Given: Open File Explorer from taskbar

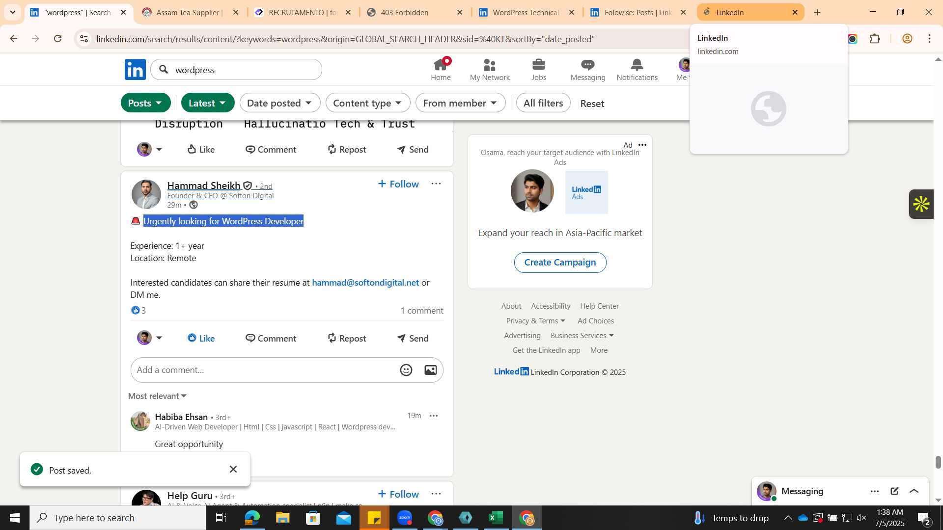Looking at the screenshot, I should click(282, 518).
